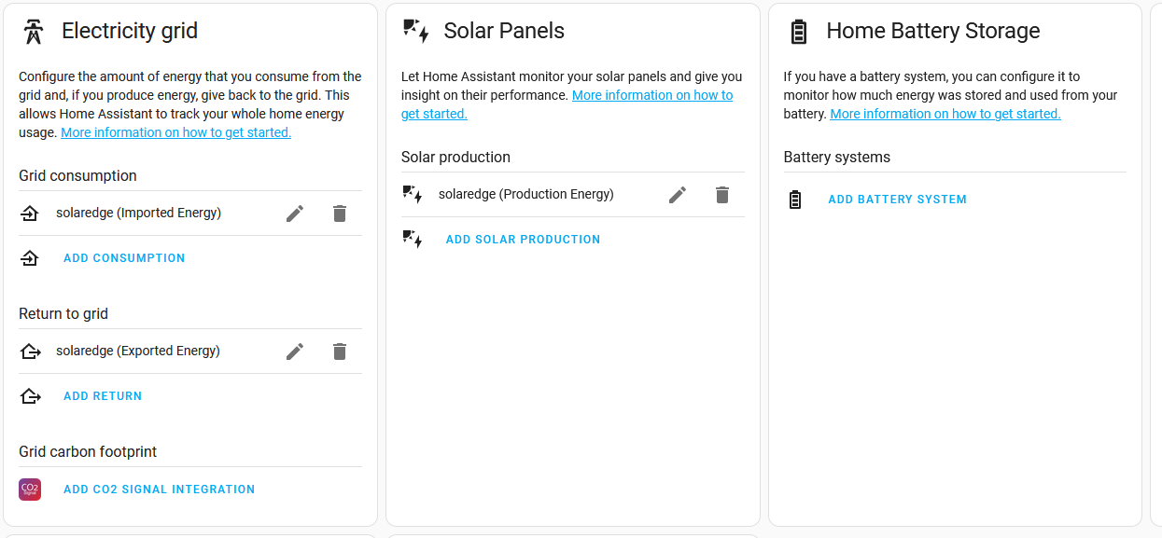Delete the solaredge Imported Energy entry
Image resolution: width=1162 pixels, height=538 pixels.
(340, 213)
